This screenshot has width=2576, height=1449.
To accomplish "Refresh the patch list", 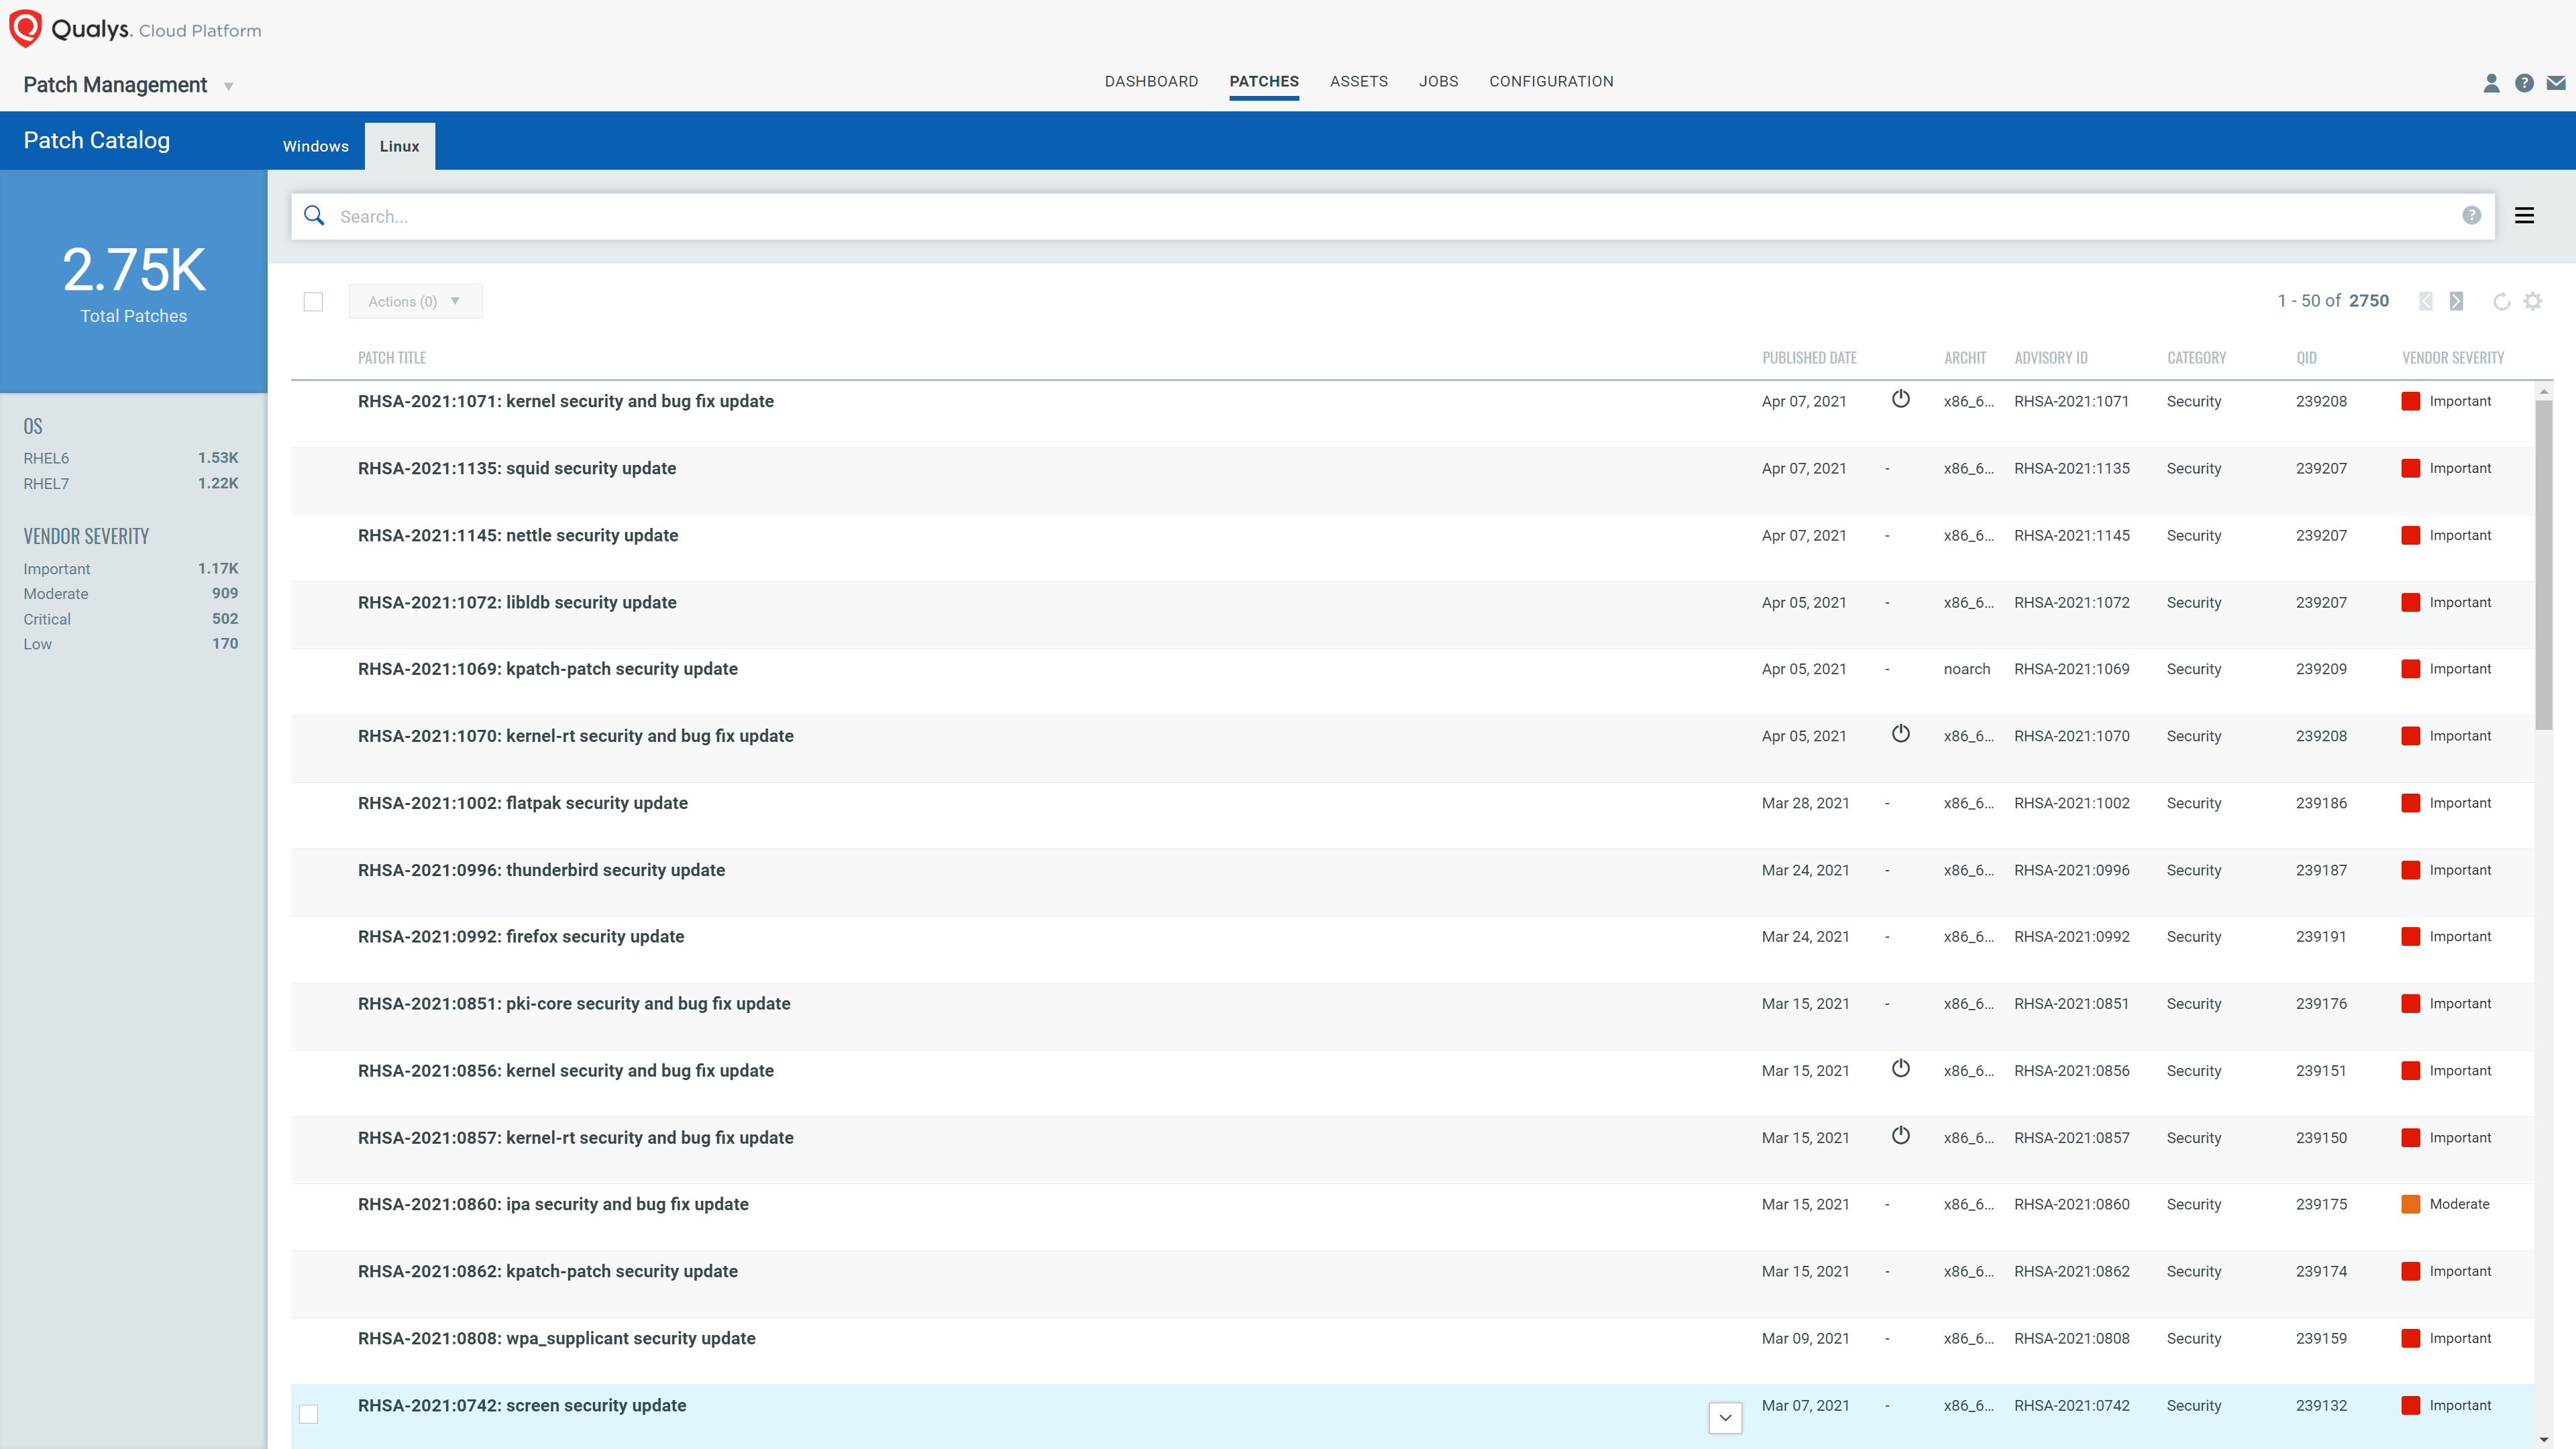I will click(2501, 301).
